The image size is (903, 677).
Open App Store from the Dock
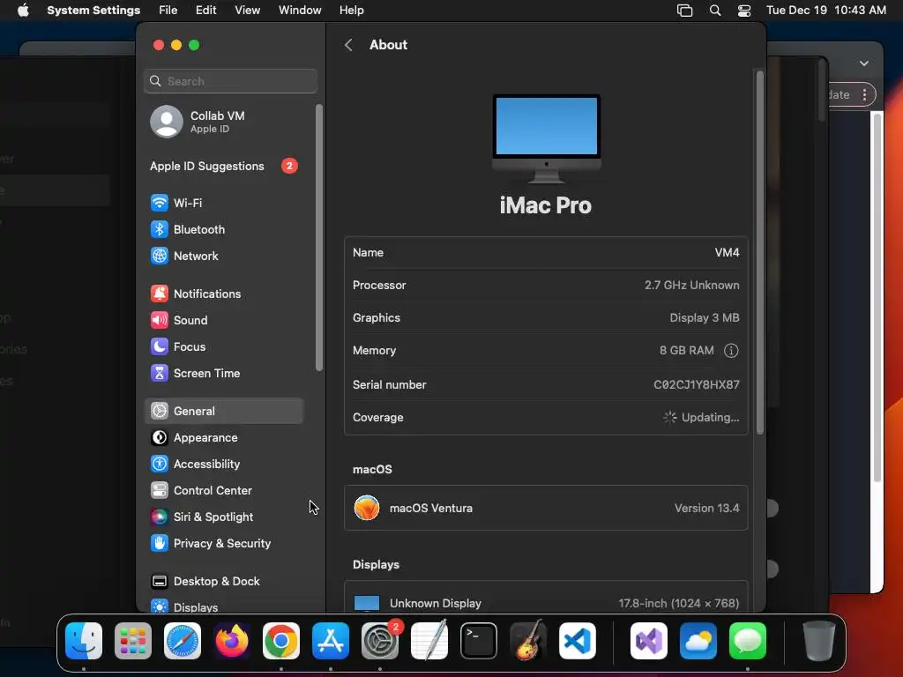(331, 641)
